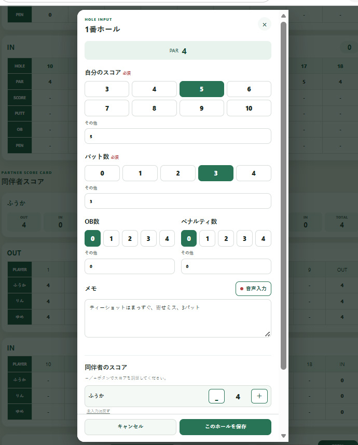This screenshot has width=358, height=445.
Task: Set ペナルティ数 to 3
Action: click(x=244, y=238)
